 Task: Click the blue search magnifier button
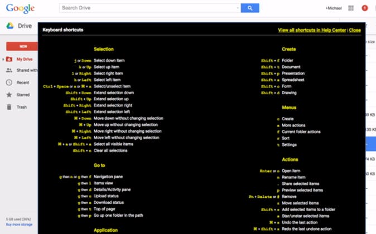pyautogui.click(x=250, y=8)
